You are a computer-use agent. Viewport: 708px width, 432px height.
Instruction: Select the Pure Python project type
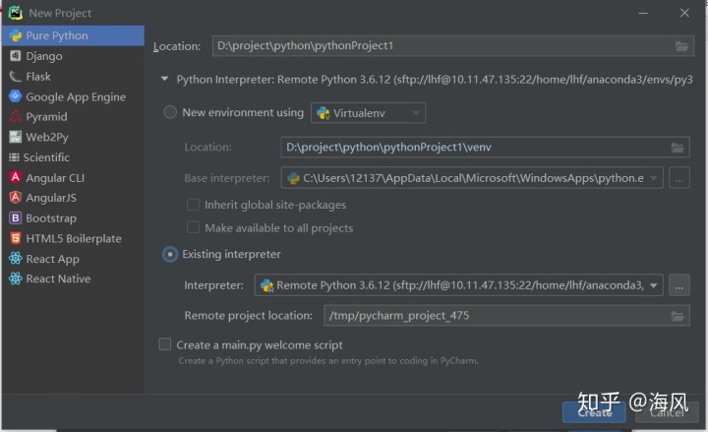tap(73, 35)
